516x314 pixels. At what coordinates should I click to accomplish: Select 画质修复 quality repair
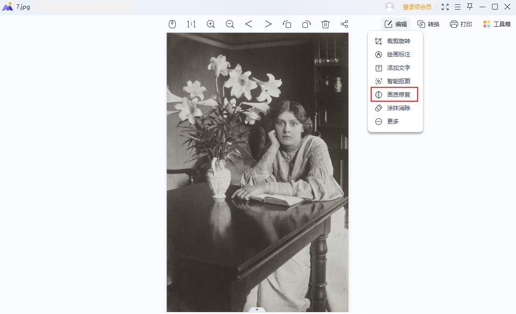394,94
